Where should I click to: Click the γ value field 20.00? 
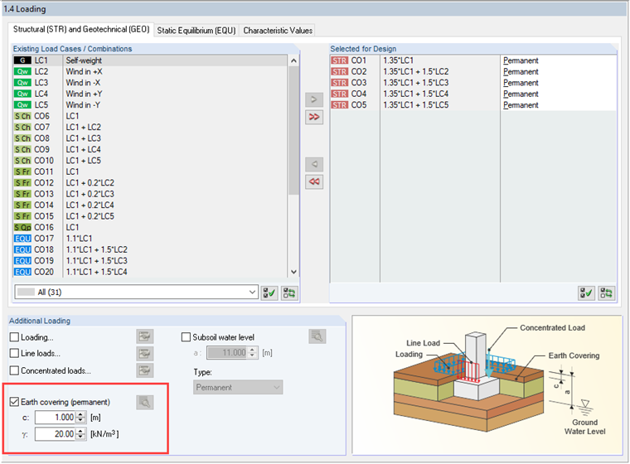pyautogui.click(x=56, y=434)
